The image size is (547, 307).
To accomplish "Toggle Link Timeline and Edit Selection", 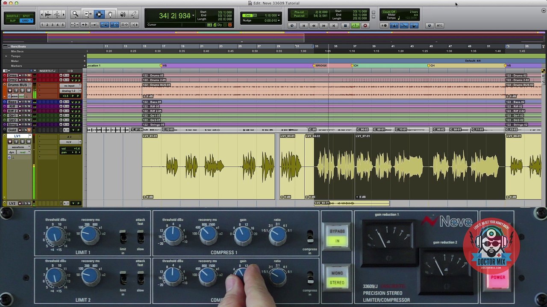I will [x=115, y=25].
